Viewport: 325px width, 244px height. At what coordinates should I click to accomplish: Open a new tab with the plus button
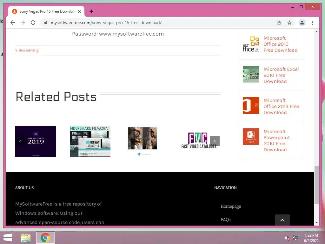[x=91, y=11]
